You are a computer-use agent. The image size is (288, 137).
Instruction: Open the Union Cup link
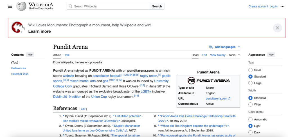[x=99, y=97]
